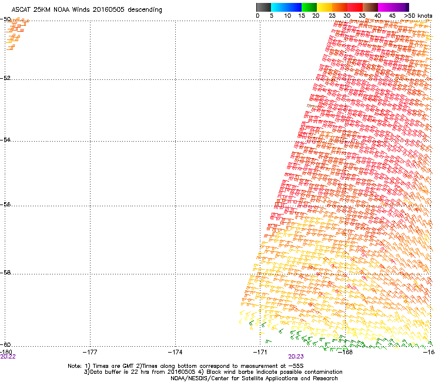This screenshot has height=382, width=435.
Task: Click the '-174' longitude label
Action: pyautogui.click(x=175, y=352)
